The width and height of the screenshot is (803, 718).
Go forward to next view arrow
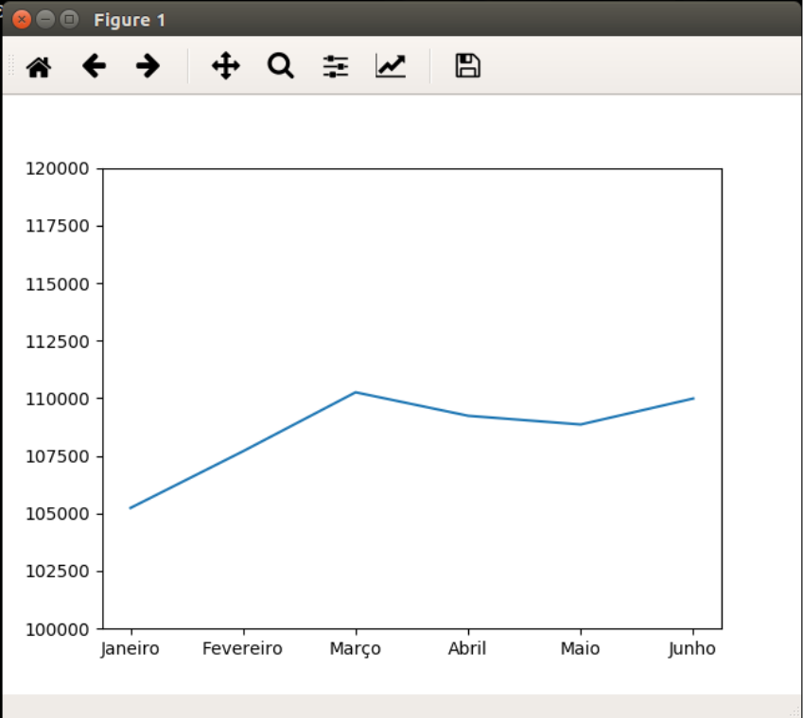point(148,66)
